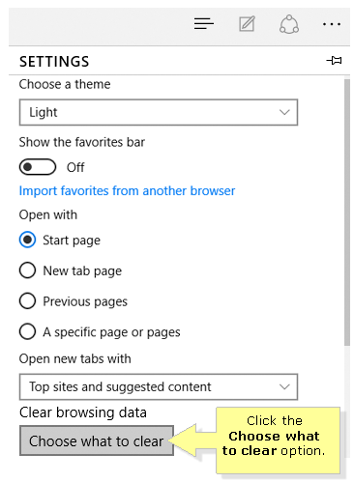Open the Hub favorites icon
The width and height of the screenshot is (354, 483).
coord(204,24)
